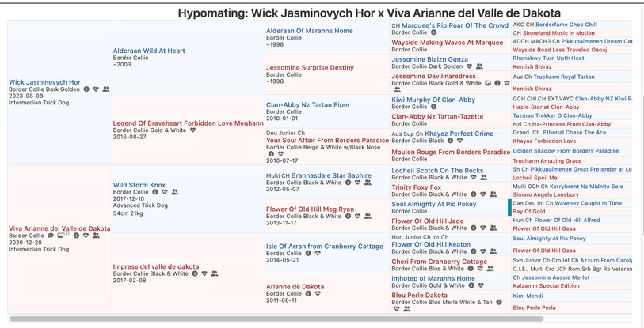The image size is (644, 328).
Task: Open Bleu Perle Perla link
Action: coord(535,307)
